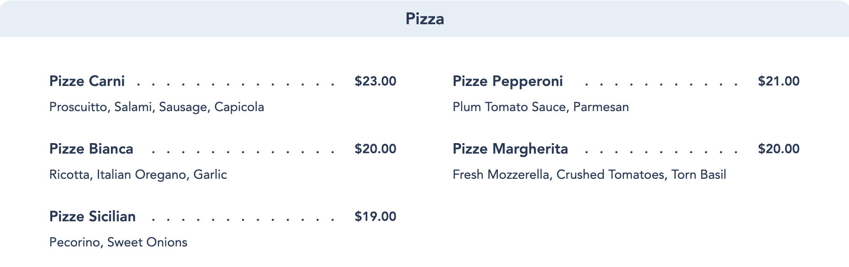Click the Proscuitto, Salami, Sausage, Capicola description
This screenshot has height=267, width=849.
[x=156, y=107]
